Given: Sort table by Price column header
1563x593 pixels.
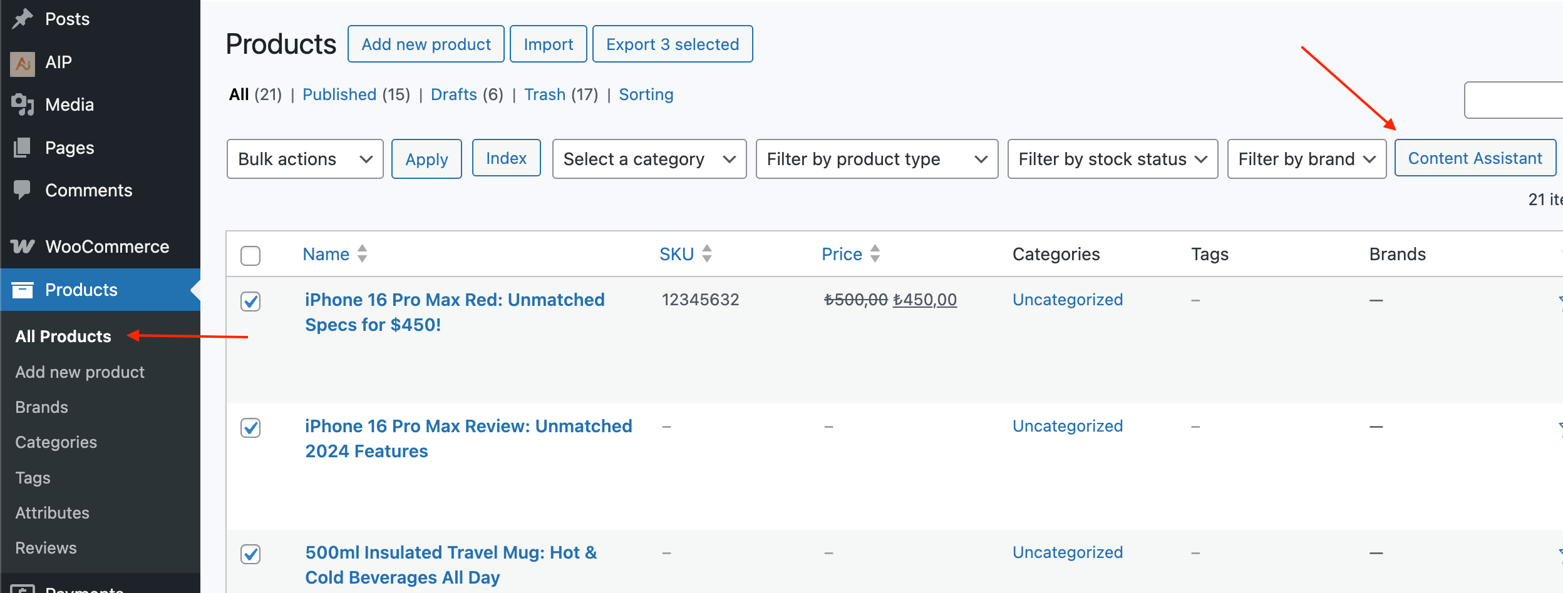Looking at the screenshot, I should 842,254.
